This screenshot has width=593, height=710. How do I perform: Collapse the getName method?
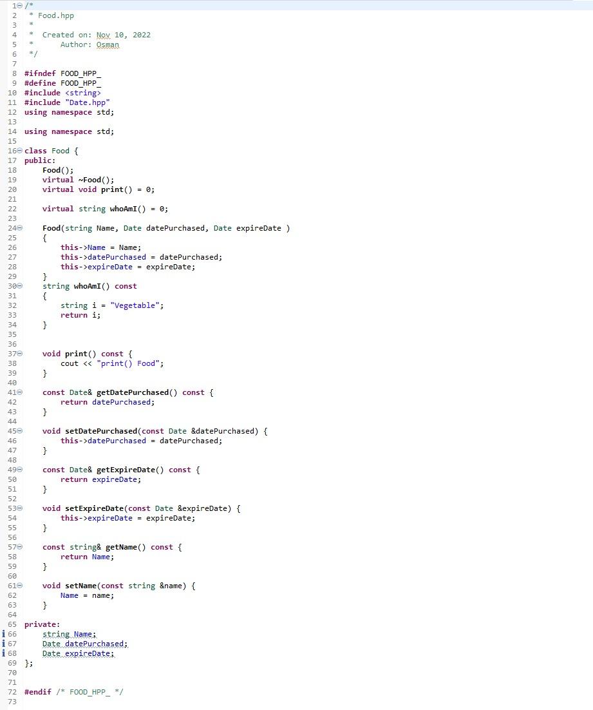(x=18, y=547)
